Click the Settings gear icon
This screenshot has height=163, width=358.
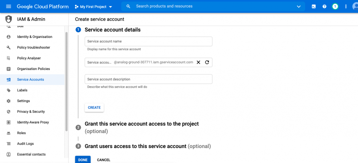(9, 101)
